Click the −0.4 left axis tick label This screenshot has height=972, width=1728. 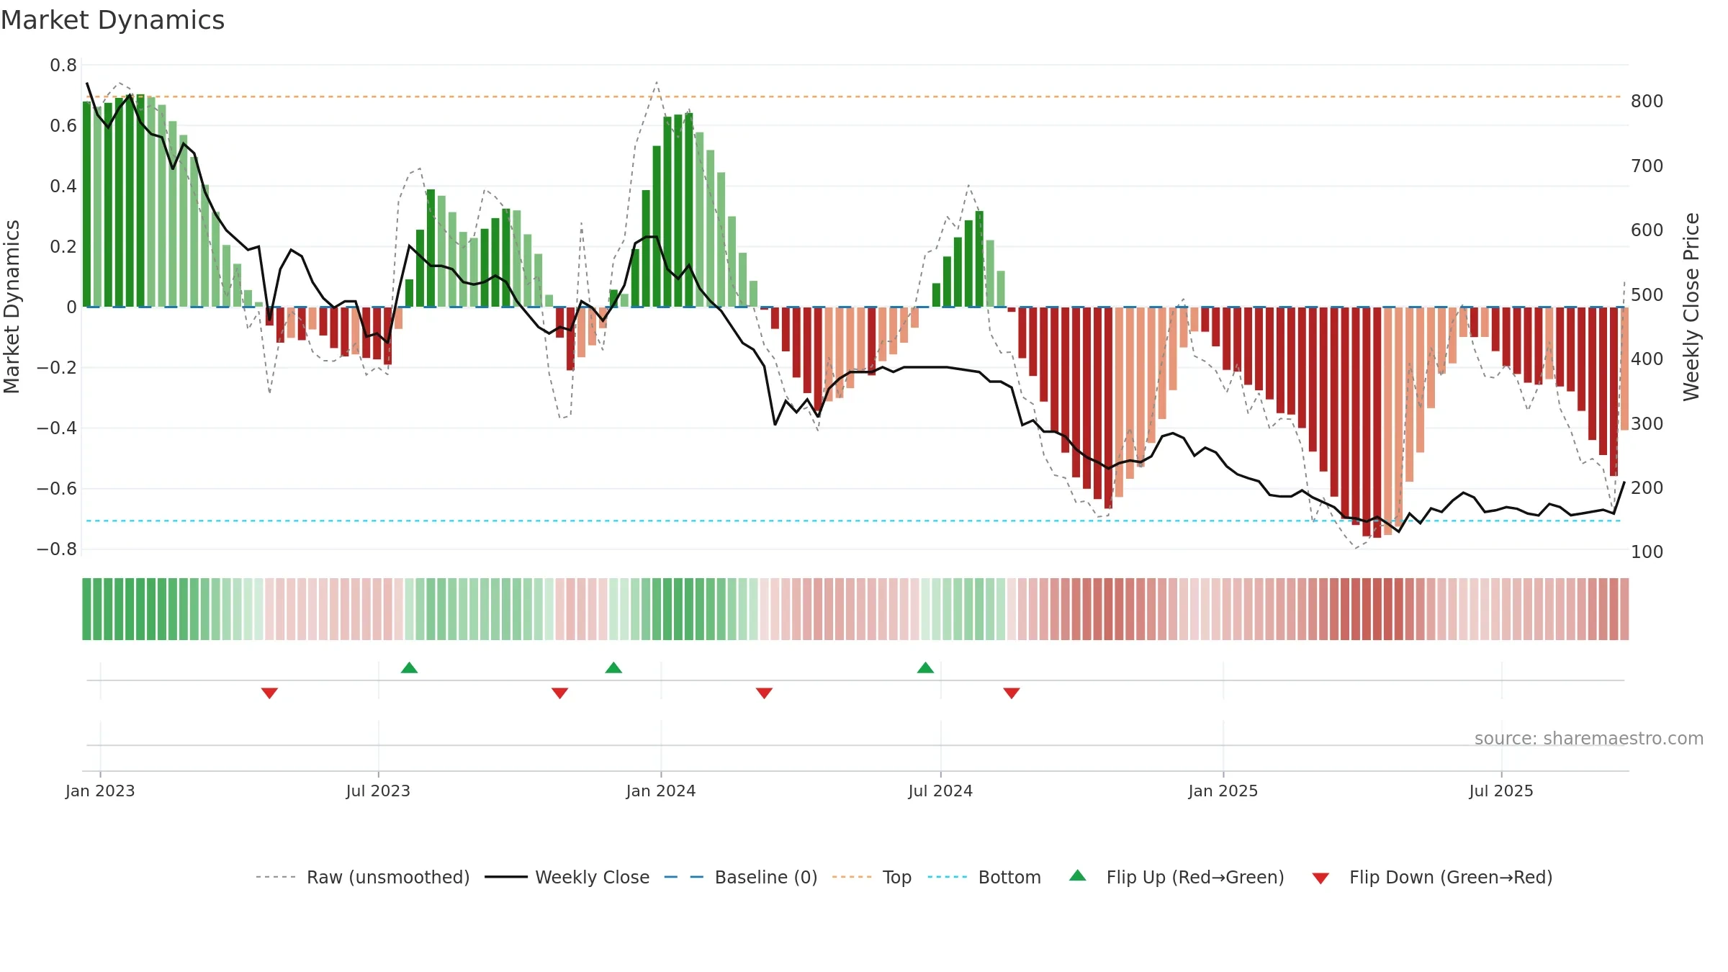coord(57,428)
